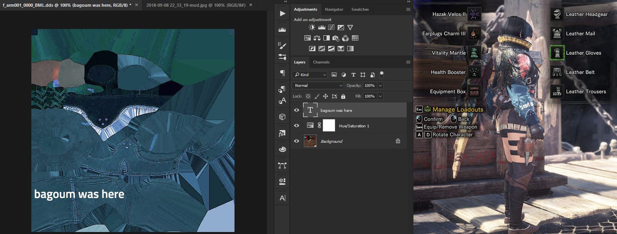The width and height of the screenshot is (617, 234).
Task: Add a Curves adjustment
Action: click(x=331, y=27)
